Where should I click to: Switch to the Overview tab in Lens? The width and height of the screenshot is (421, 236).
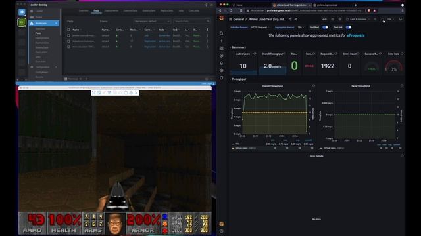84,11
